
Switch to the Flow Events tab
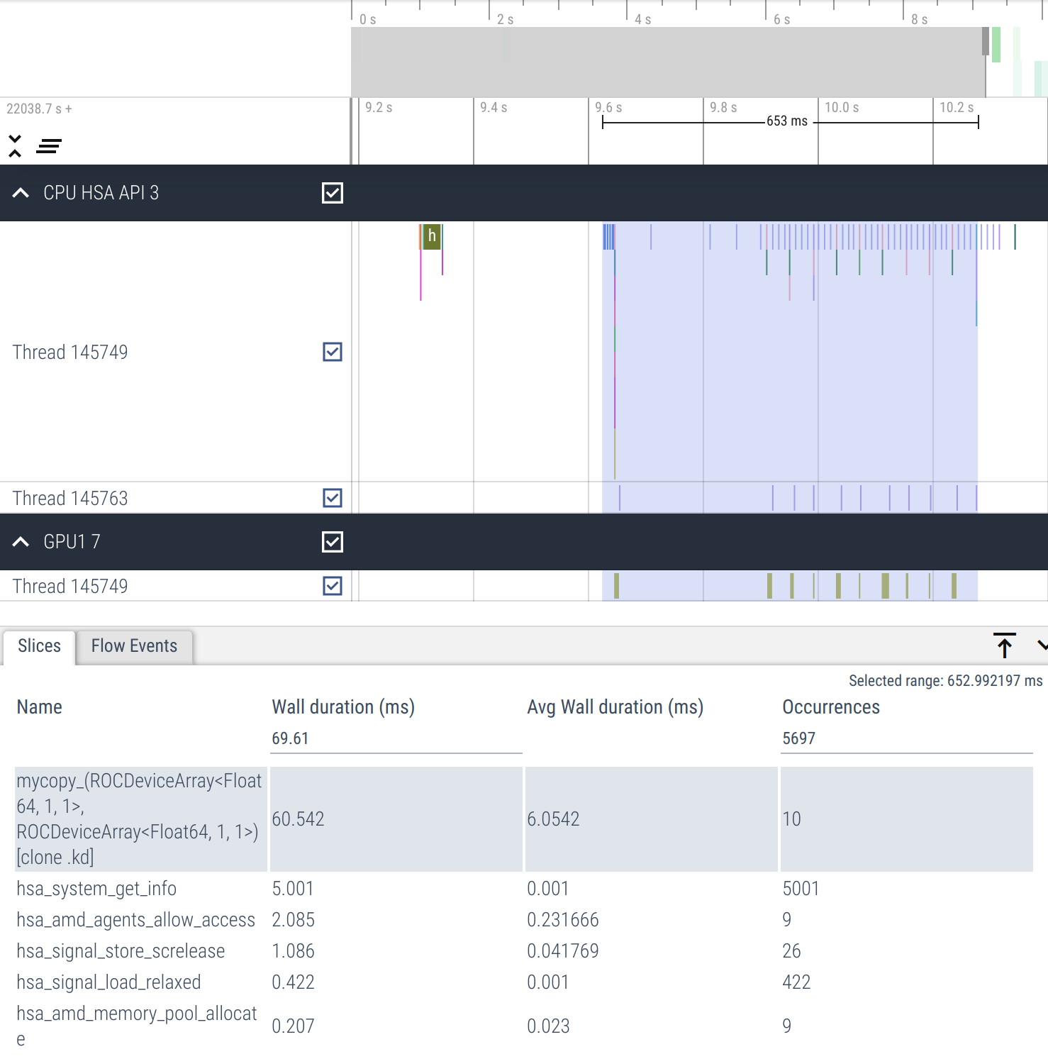point(134,646)
